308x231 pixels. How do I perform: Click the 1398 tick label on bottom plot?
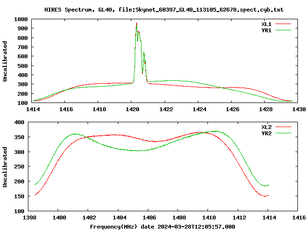(29, 218)
